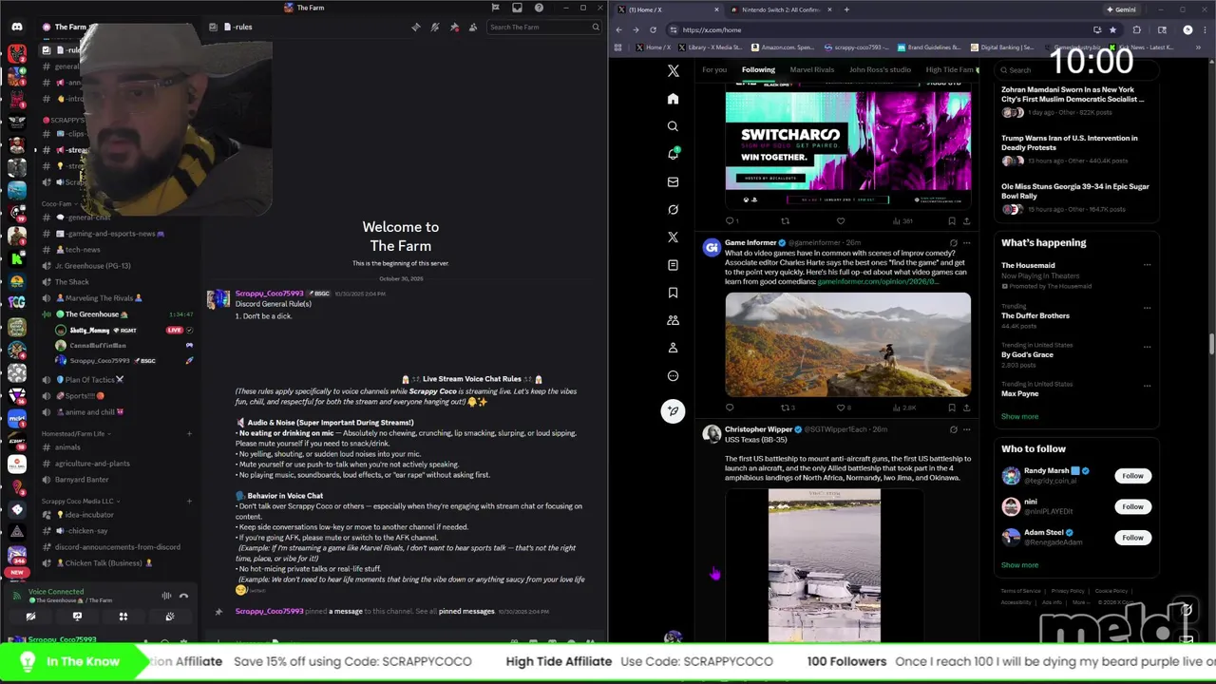
Task: Open Discord direct messages home icon
Action: pyautogui.click(x=17, y=27)
